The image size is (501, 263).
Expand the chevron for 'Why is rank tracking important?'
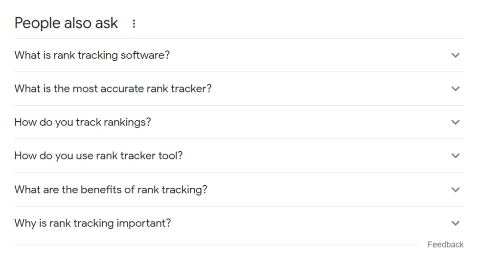(455, 223)
